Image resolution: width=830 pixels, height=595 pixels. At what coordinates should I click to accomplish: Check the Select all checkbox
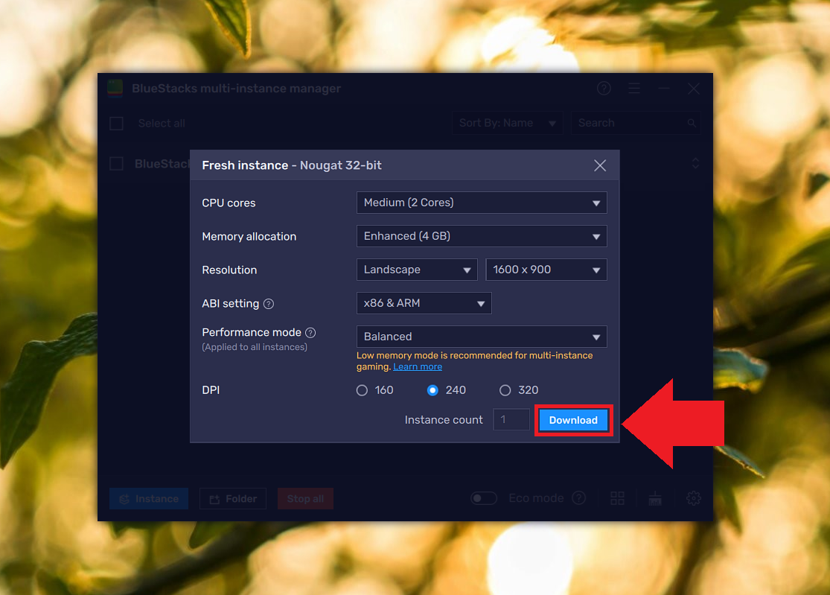coord(116,123)
